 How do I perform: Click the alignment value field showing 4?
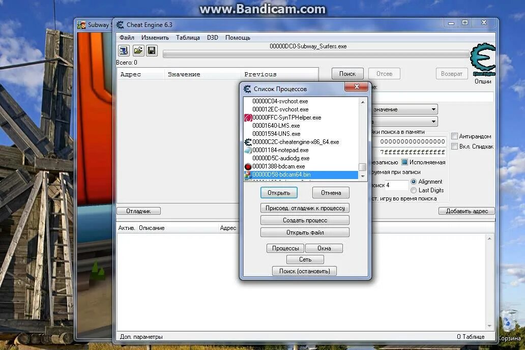click(396, 185)
